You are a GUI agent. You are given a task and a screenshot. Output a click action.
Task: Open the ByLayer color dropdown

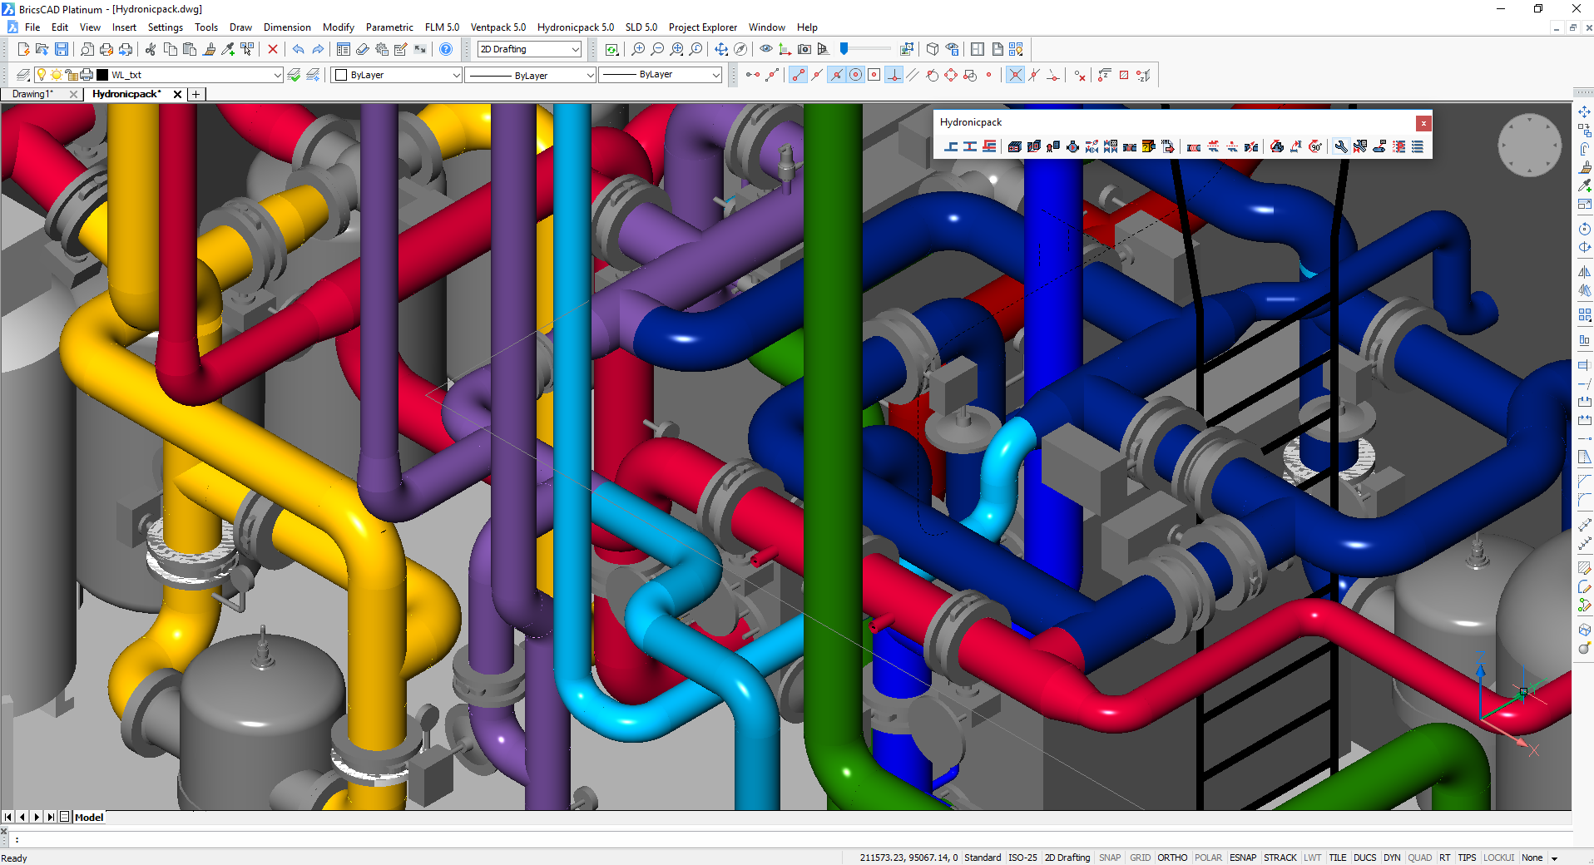coord(456,75)
